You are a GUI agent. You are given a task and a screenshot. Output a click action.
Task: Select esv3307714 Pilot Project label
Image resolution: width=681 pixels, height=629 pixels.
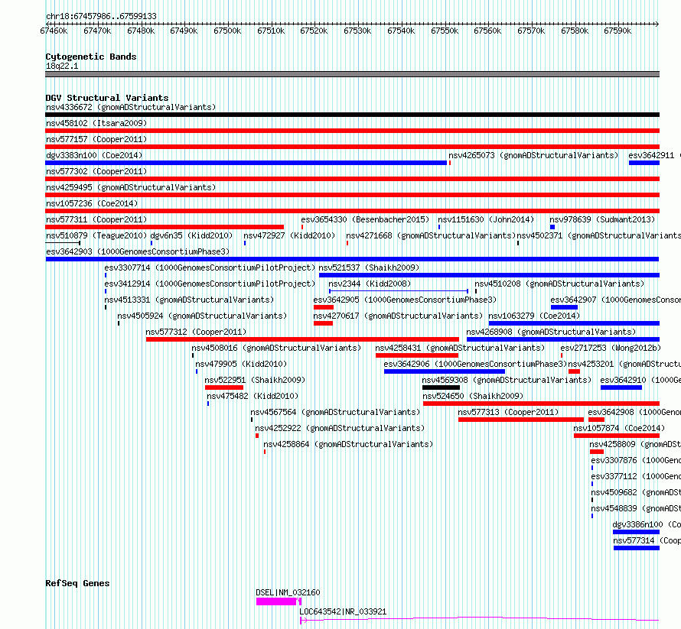pos(210,267)
